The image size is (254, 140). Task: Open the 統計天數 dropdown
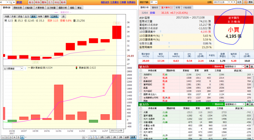click(153, 2)
